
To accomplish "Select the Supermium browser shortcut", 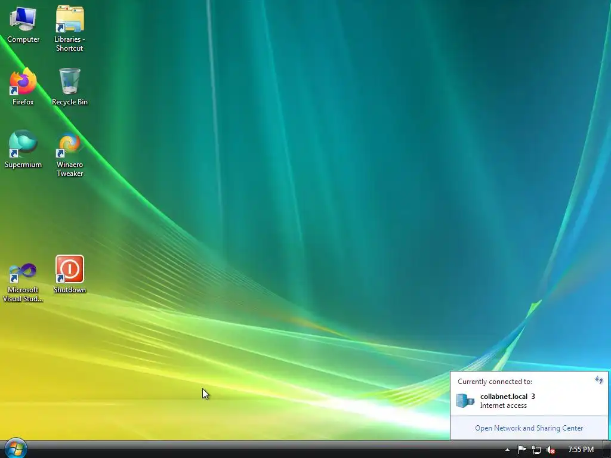I will point(23,150).
